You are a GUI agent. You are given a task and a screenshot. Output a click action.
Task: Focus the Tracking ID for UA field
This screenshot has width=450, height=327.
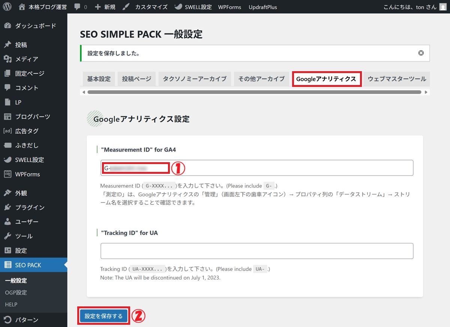coord(257,251)
